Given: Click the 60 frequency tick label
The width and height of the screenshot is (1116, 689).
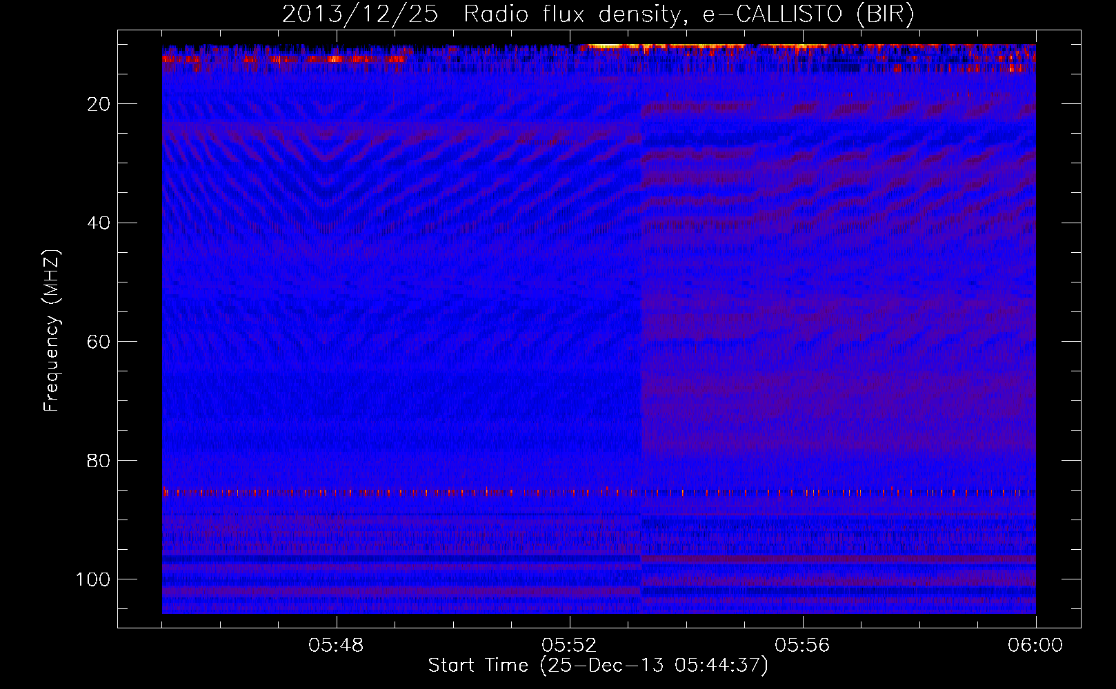Looking at the screenshot, I should click(99, 342).
